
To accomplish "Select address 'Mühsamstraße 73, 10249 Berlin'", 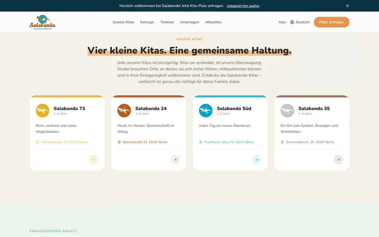I will 64,142.
